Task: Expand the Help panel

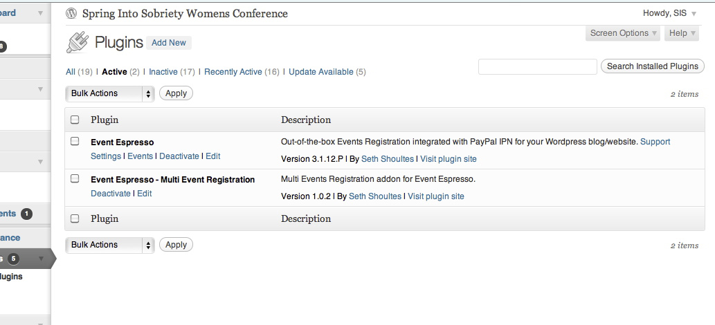Action: (682, 32)
